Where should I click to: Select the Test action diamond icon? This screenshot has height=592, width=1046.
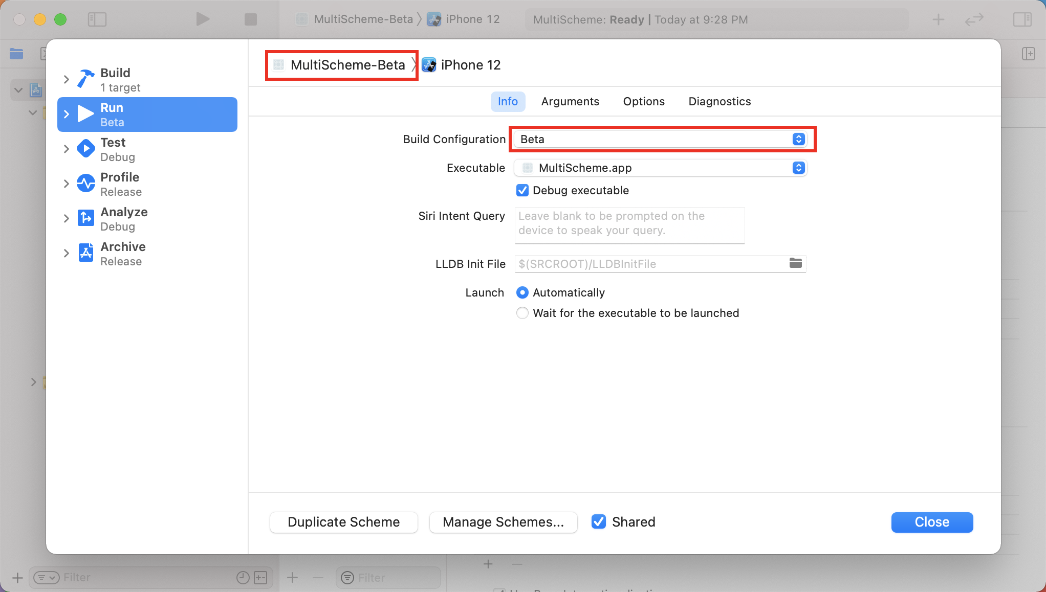[85, 149]
